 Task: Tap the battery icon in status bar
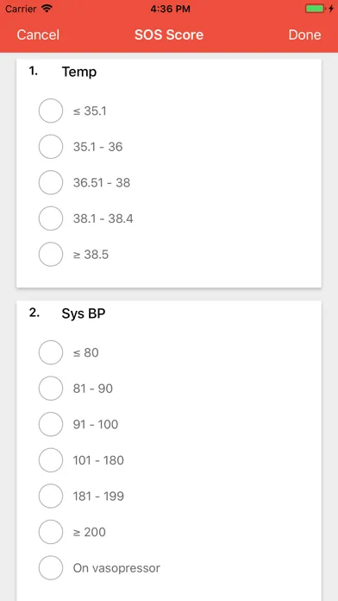click(315, 9)
